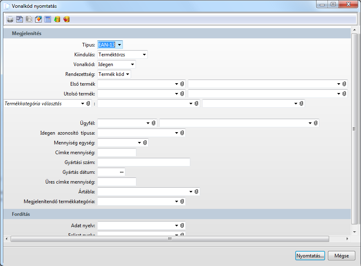The image size is (361, 266).
Task: Click the vertical scrollbar up arrow
Action: (x=354, y=30)
